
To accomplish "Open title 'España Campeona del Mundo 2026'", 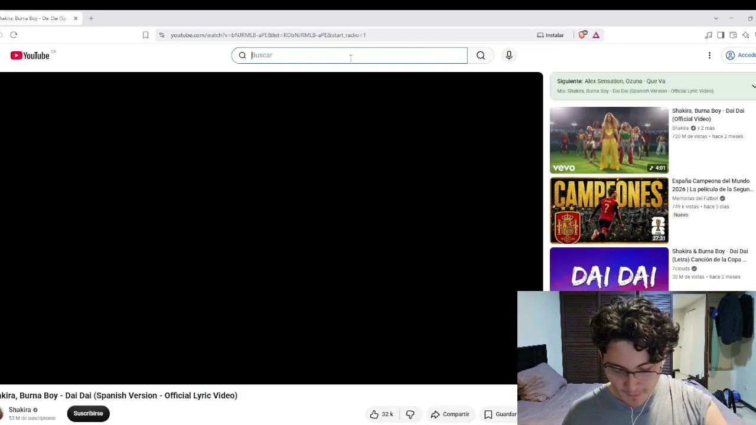I will pos(712,185).
